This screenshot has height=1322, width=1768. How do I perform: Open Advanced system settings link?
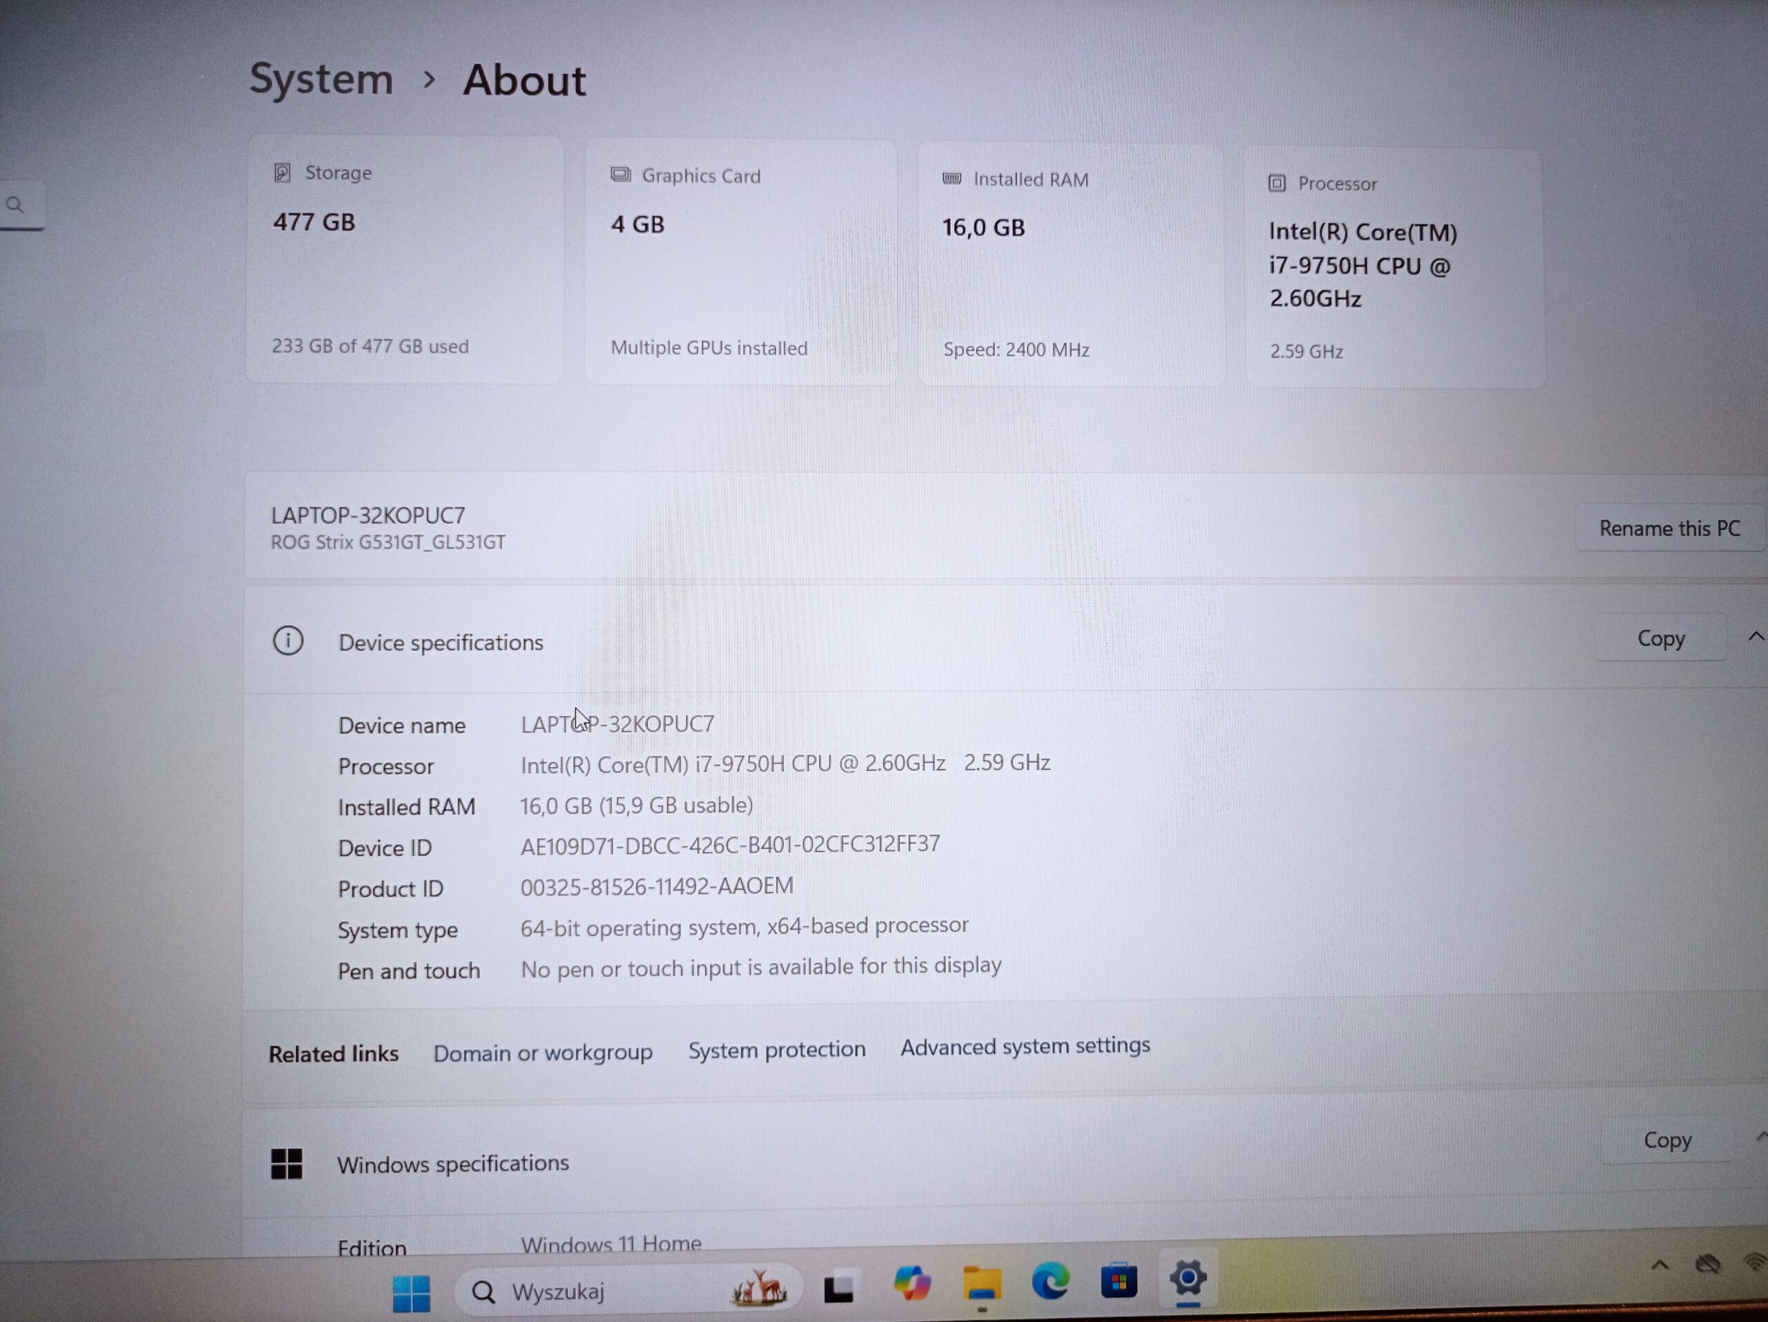(x=1026, y=1046)
